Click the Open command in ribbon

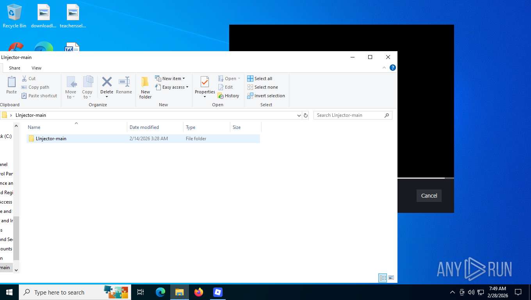click(229, 79)
